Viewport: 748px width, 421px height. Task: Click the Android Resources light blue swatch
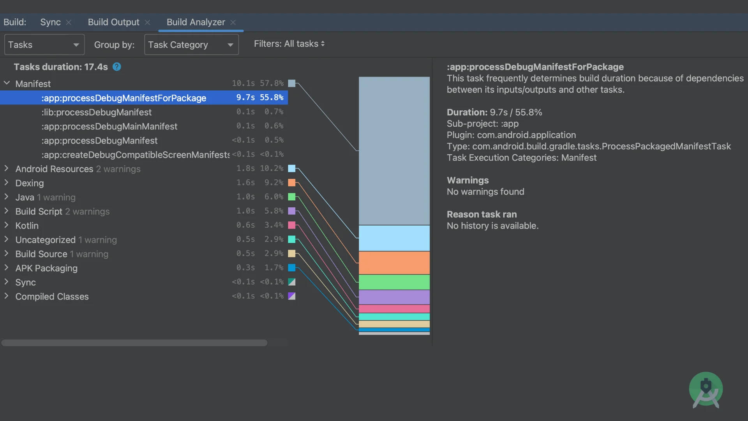click(292, 168)
